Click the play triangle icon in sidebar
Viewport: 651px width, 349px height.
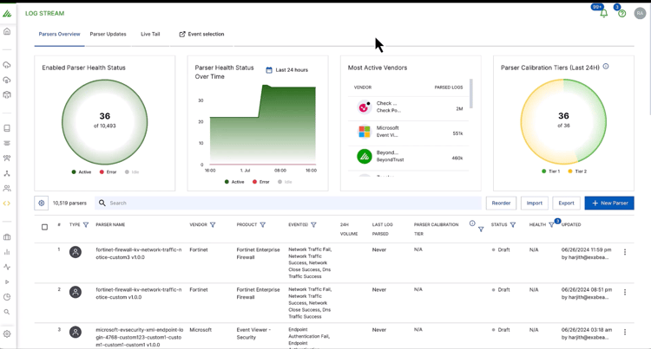7,282
